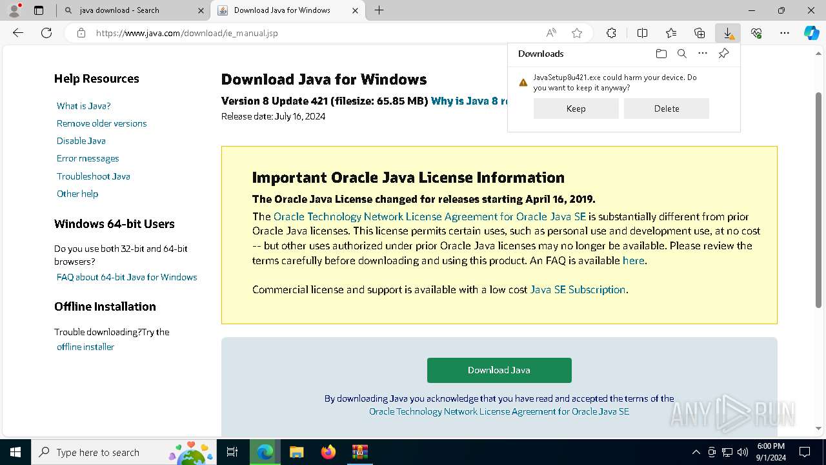Screen dimensions: 826x465
Task: Open the Extensions puzzle icon
Action: coord(611,33)
